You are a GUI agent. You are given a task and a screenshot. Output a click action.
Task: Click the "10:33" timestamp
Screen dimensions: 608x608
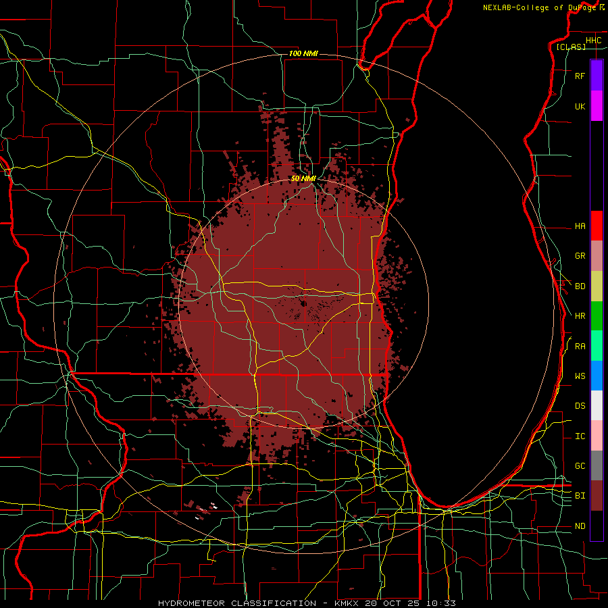441,603
